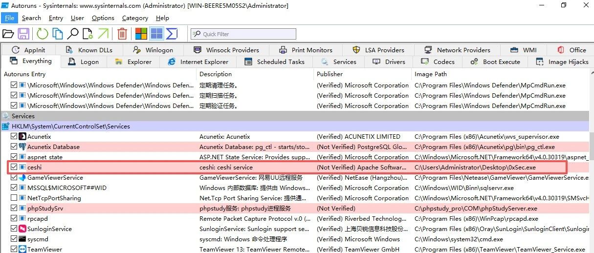This screenshot has width=594, height=253.
Task: Enable the NetTcpPortSharing checkbox
Action: point(14,198)
